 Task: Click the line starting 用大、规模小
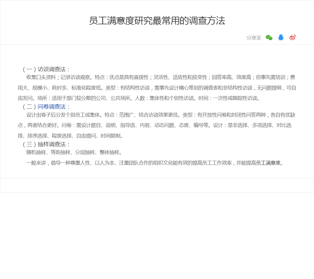[157, 88]
